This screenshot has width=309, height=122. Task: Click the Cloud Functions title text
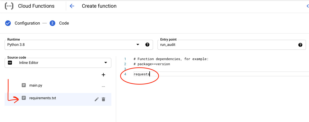point(36,6)
